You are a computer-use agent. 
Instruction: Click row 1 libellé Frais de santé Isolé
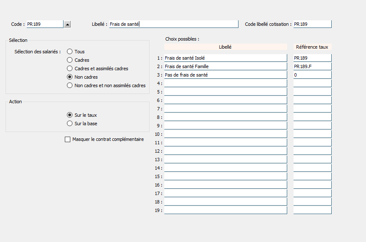click(x=225, y=58)
